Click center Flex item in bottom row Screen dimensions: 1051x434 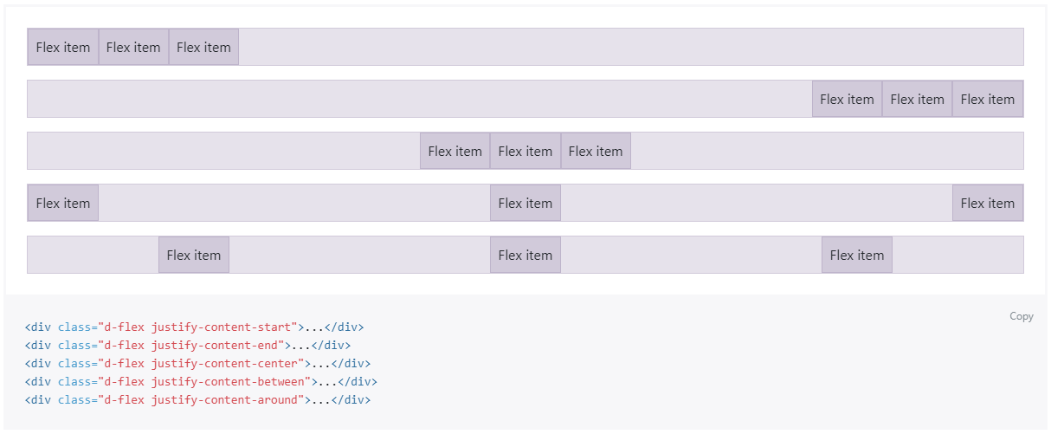(525, 256)
